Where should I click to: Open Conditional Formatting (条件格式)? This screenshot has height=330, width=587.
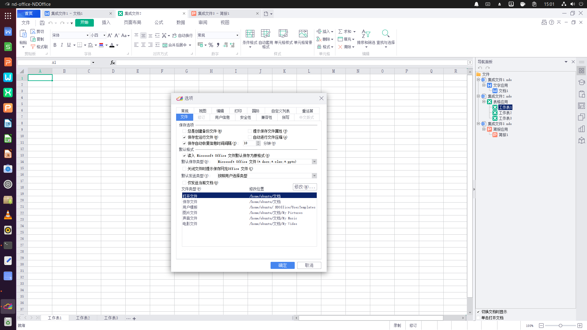coord(250,38)
